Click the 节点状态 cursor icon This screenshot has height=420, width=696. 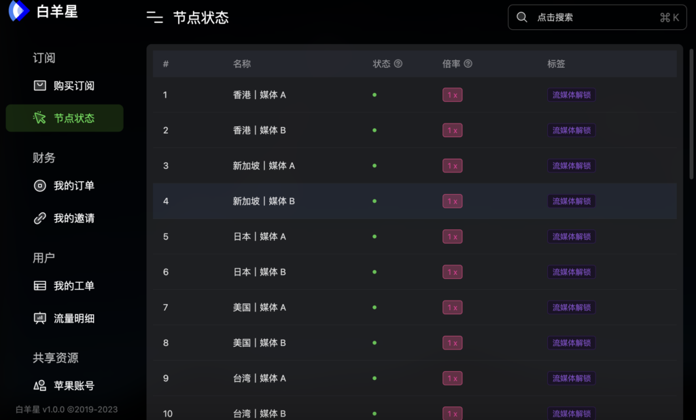coord(40,118)
